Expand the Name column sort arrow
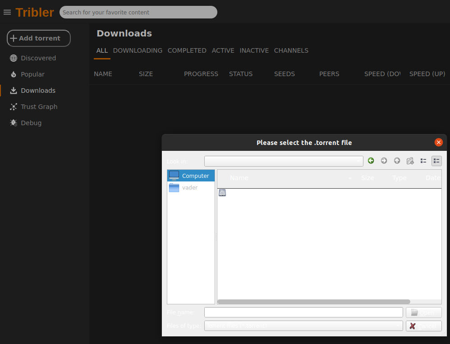 (350, 178)
